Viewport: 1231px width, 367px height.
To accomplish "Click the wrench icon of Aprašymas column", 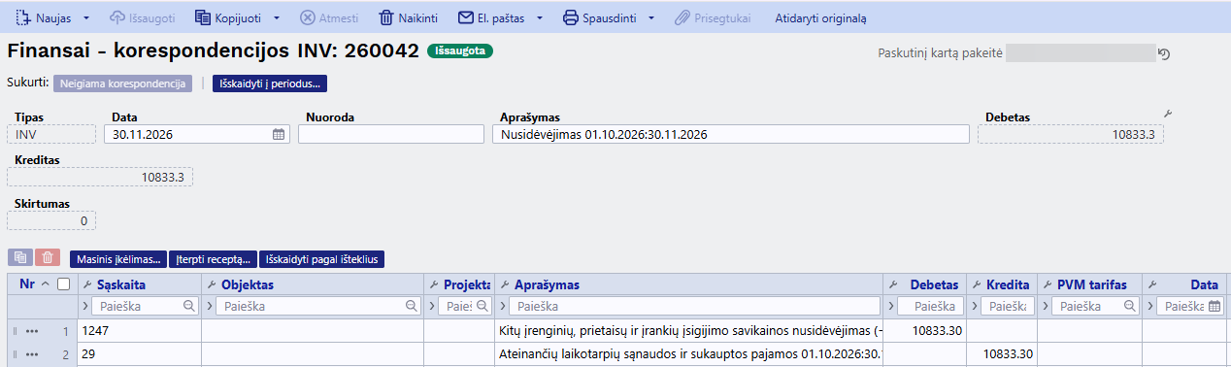I will pyautogui.click(x=504, y=284).
